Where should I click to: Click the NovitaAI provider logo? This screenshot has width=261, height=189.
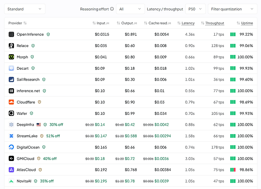click(x=11, y=181)
